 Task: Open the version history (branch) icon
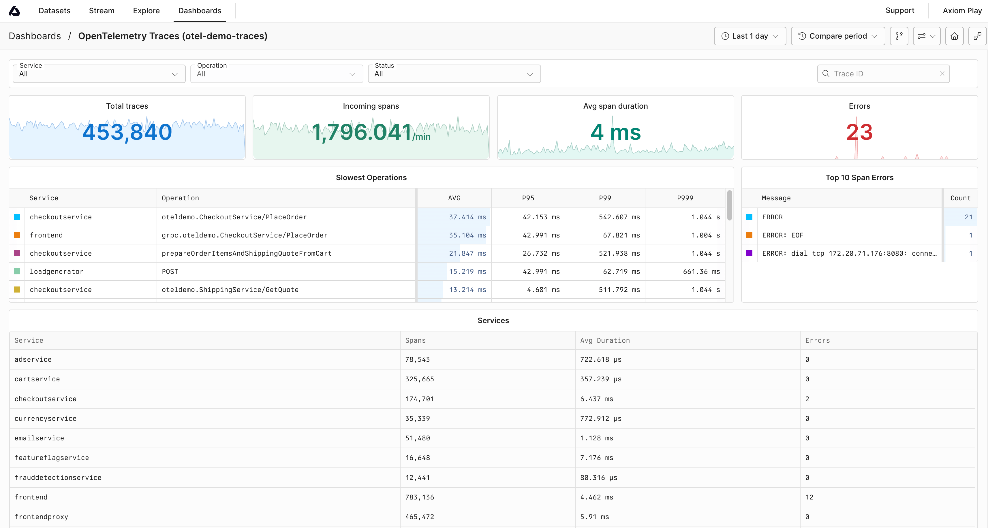click(x=899, y=36)
